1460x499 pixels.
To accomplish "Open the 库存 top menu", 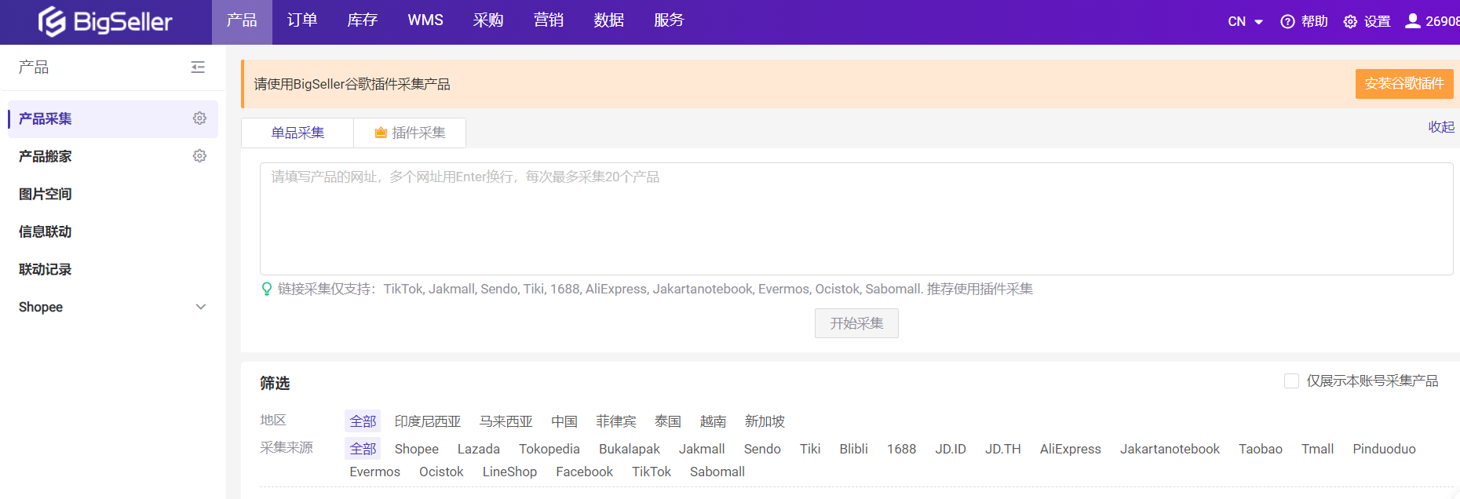I will pyautogui.click(x=363, y=20).
